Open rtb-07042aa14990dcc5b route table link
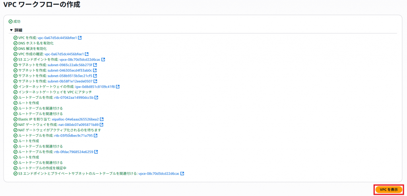 pyautogui.click(x=74, y=98)
